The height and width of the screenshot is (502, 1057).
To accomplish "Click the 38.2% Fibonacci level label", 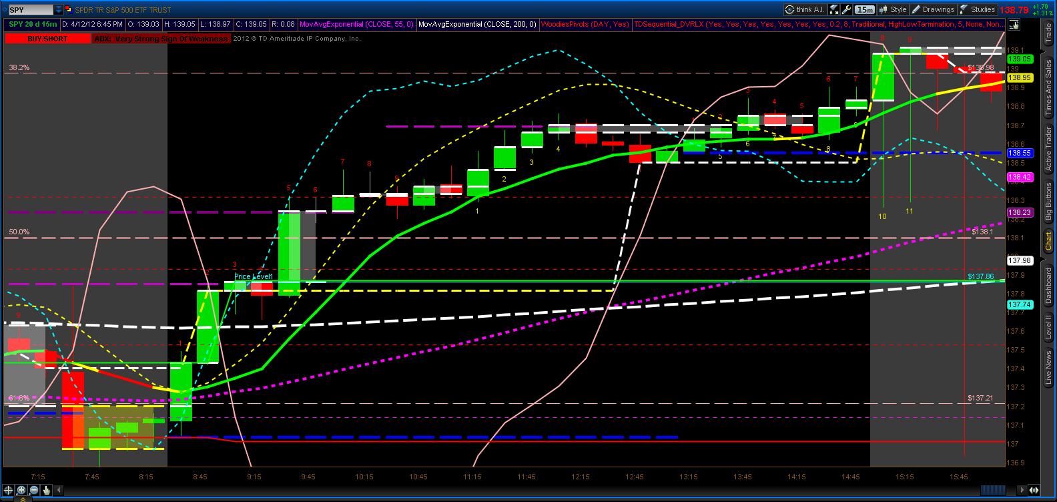I will point(19,68).
